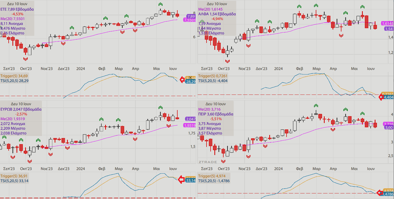
Task: Click green buy signal above ΕΤΕ May high
Action: (x=160, y=4)
